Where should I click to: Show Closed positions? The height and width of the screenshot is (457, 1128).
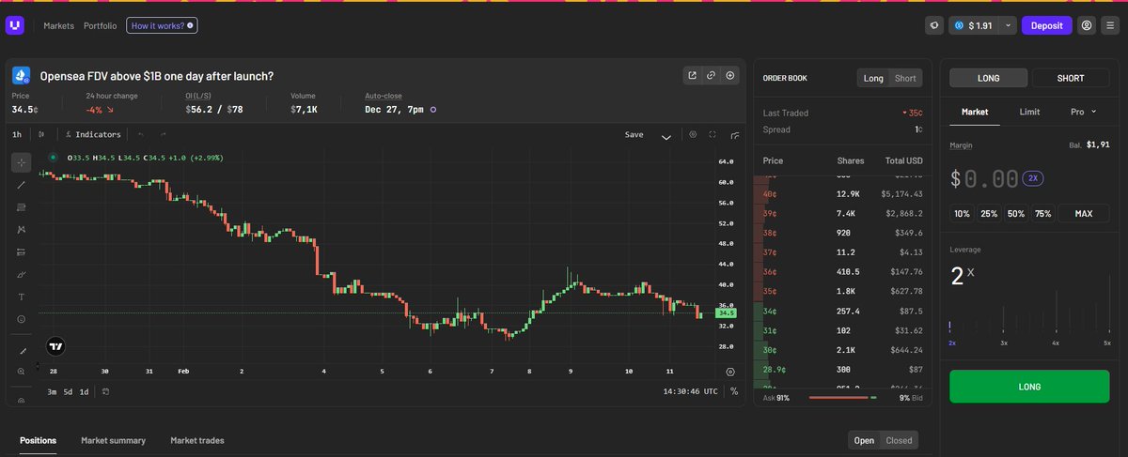click(899, 440)
